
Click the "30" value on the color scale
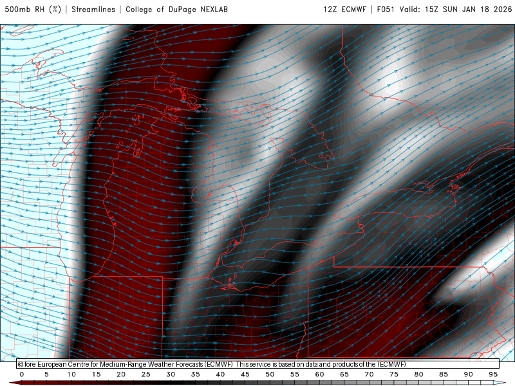(x=171, y=374)
